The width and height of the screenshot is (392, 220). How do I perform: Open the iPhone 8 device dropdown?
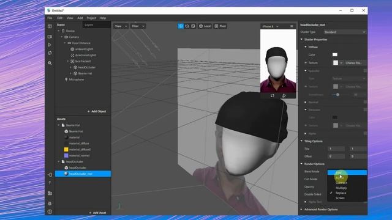(270, 26)
